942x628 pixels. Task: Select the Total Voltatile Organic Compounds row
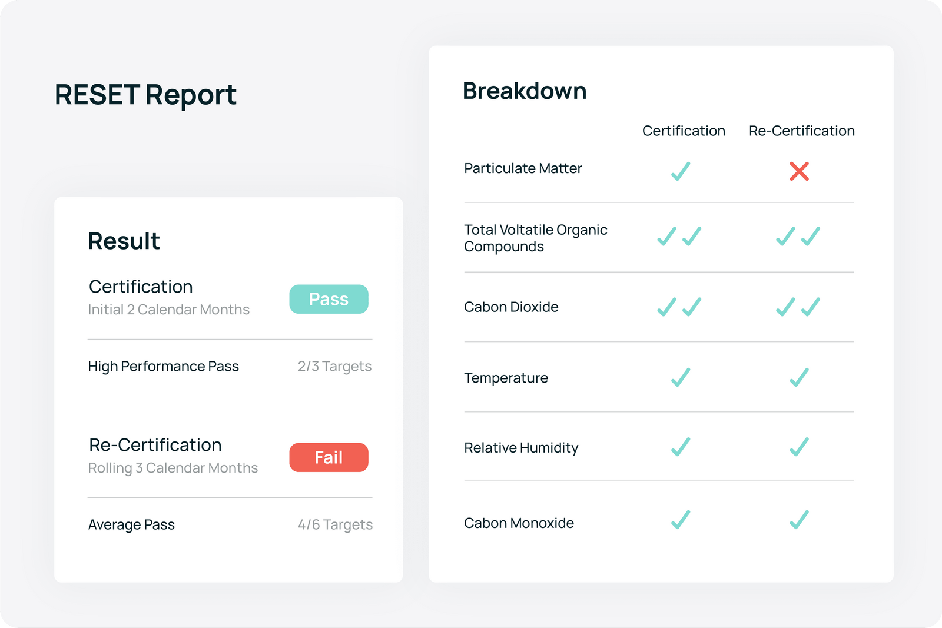536,238
